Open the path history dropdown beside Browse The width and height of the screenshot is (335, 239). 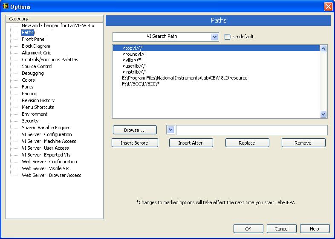pyautogui.click(x=170, y=130)
